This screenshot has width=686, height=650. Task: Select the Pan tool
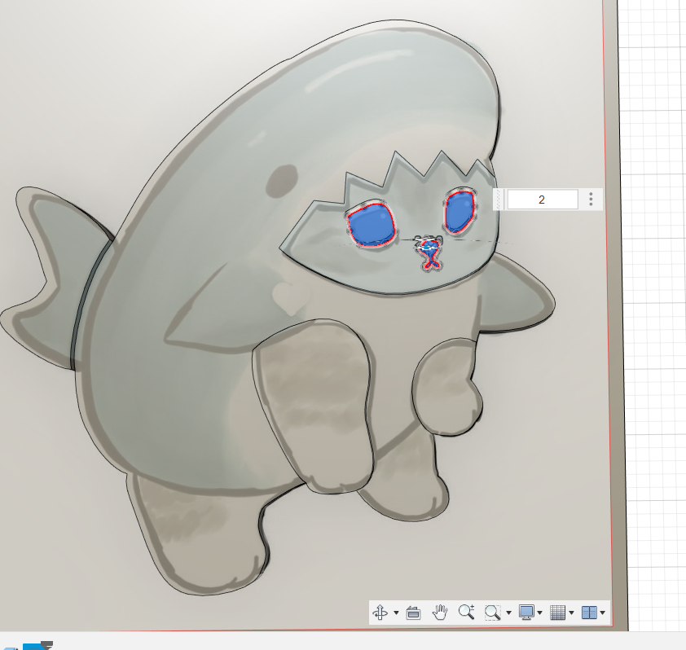pos(439,612)
